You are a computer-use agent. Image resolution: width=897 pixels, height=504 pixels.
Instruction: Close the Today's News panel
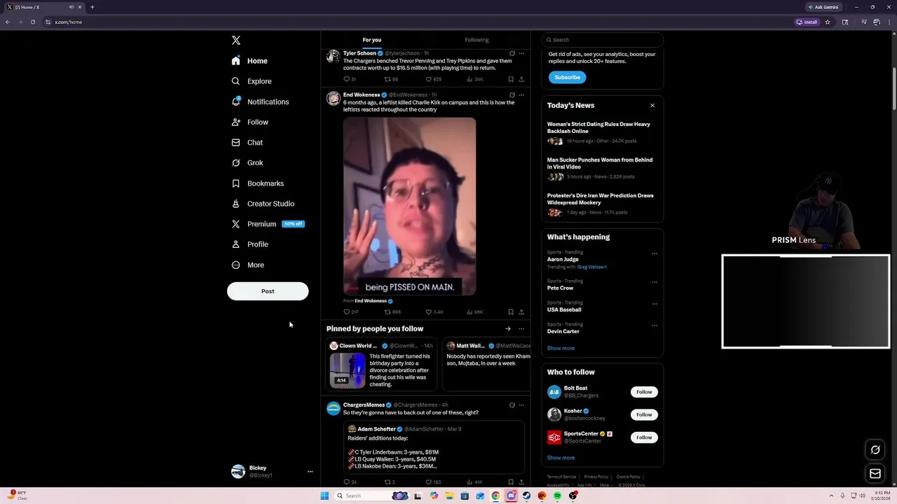tap(652, 106)
